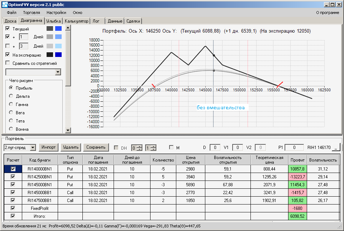Check the Сравнить со стратегией option
344x231 pixels.
[x=8, y=63]
